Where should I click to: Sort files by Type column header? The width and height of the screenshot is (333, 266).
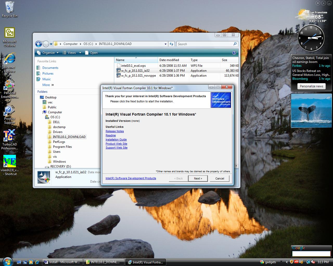click(204, 60)
